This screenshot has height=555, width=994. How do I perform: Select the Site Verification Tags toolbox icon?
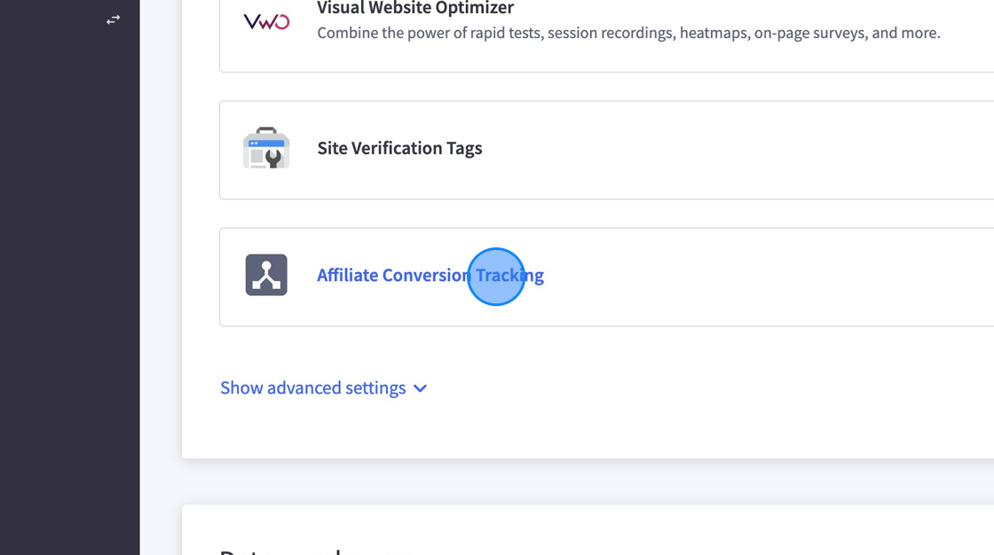pos(266,148)
